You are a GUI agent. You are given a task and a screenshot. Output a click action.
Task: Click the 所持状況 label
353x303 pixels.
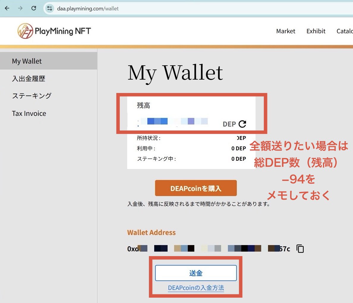click(x=149, y=138)
